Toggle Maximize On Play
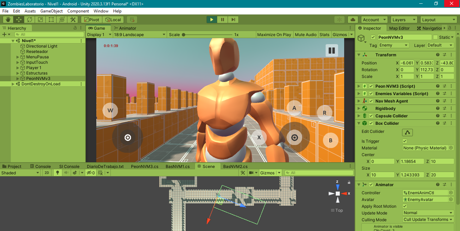The width and height of the screenshot is (460, 231). [x=274, y=34]
